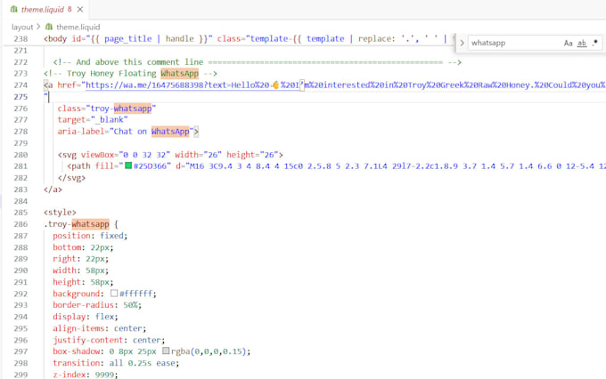
Task: Open theme.liquid breadcrumb segment
Action: 78,27
